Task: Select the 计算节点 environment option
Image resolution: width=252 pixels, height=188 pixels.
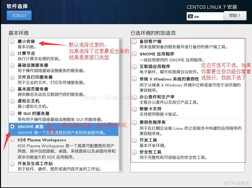Action: pyautogui.click(x=12, y=54)
